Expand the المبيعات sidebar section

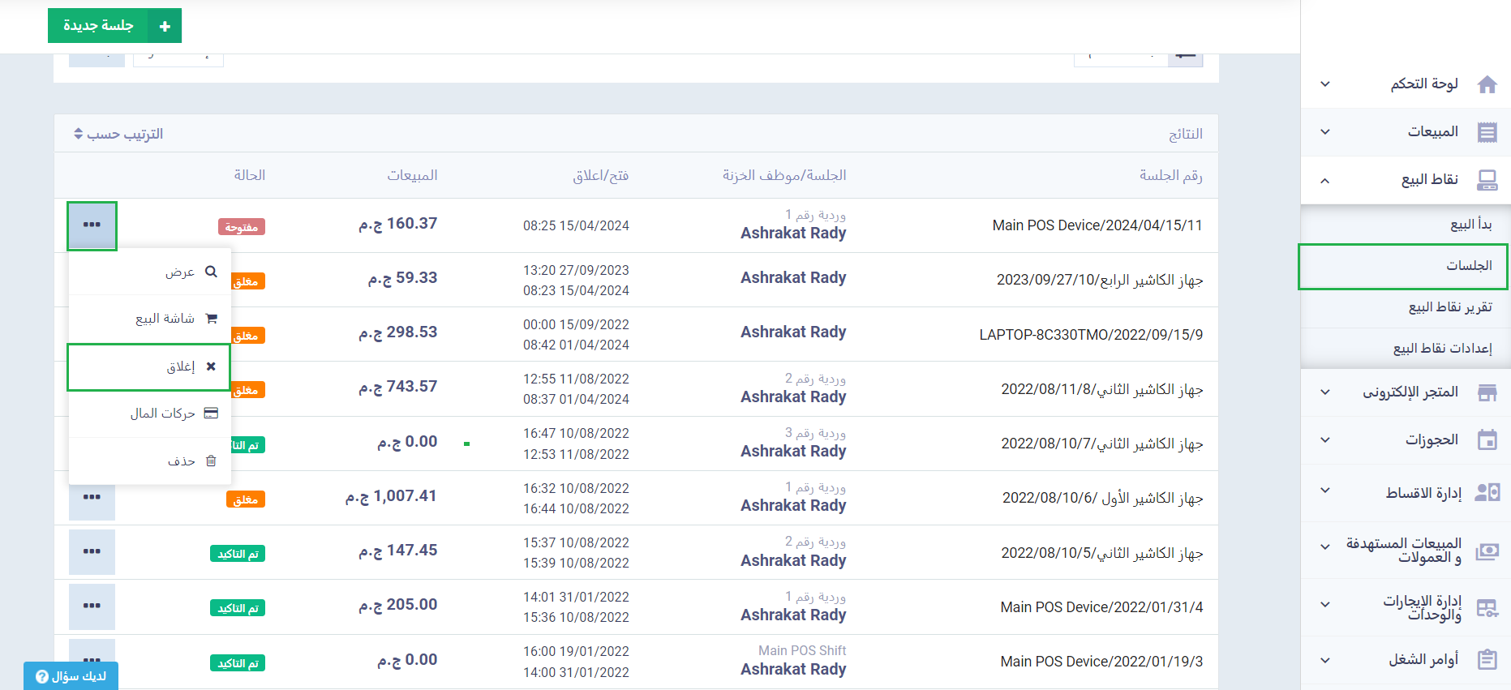point(1324,132)
